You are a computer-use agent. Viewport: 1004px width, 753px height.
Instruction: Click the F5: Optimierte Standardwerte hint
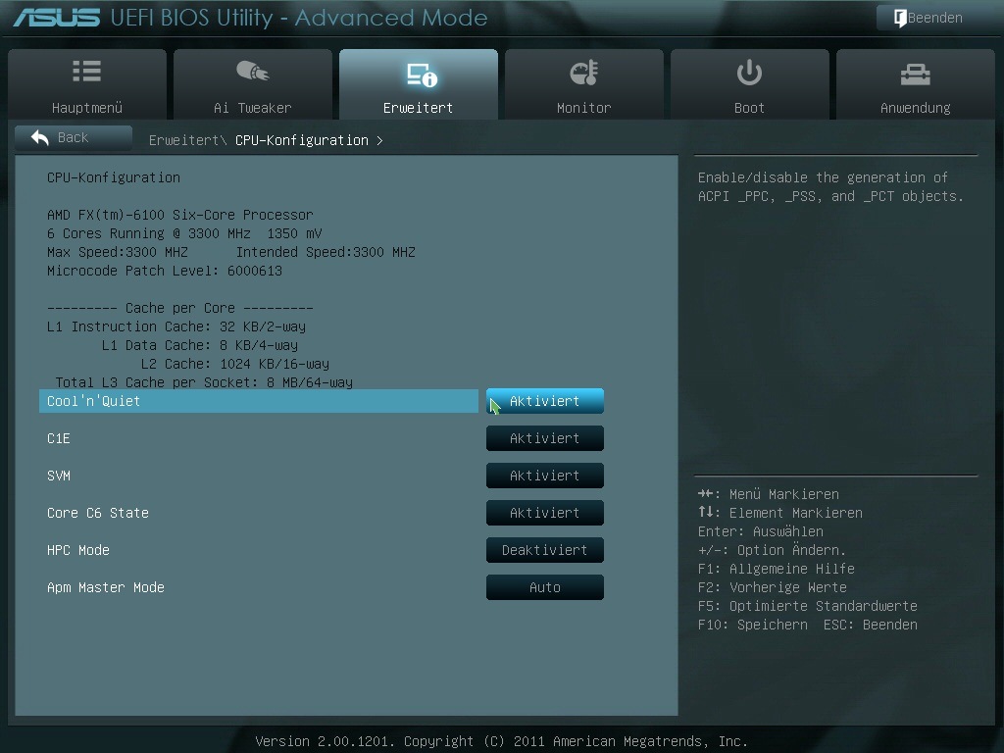coord(808,606)
